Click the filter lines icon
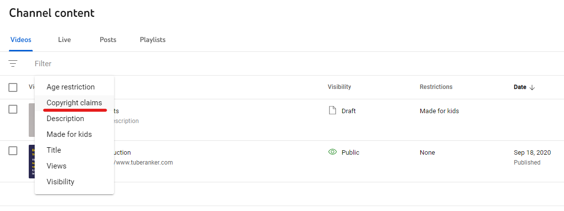Image resolution: width=564 pixels, height=211 pixels. [x=13, y=64]
